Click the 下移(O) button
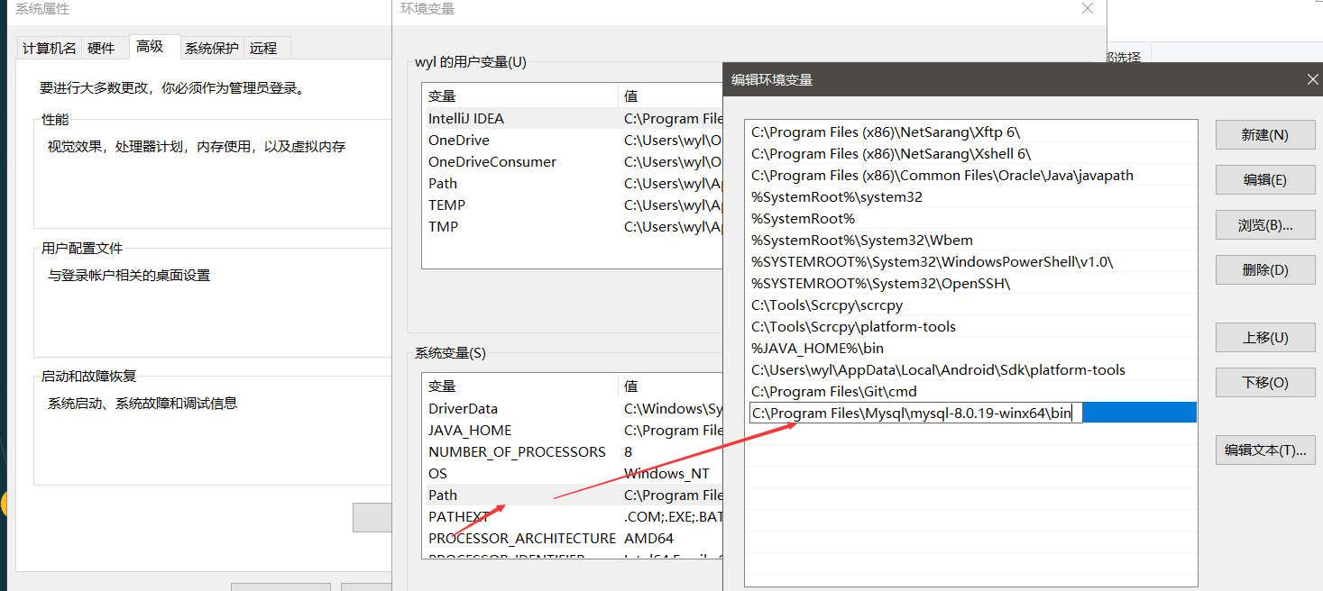This screenshot has width=1323, height=591. point(1264,383)
